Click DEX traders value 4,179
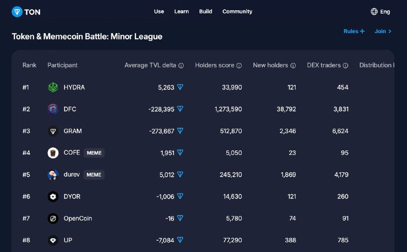The width and height of the screenshot is (407, 252). tap(341, 175)
